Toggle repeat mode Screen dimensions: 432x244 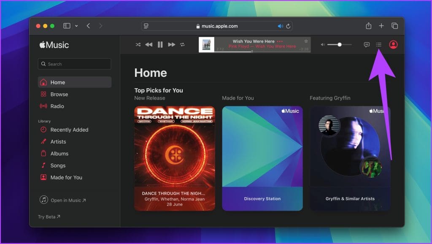click(183, 44)
